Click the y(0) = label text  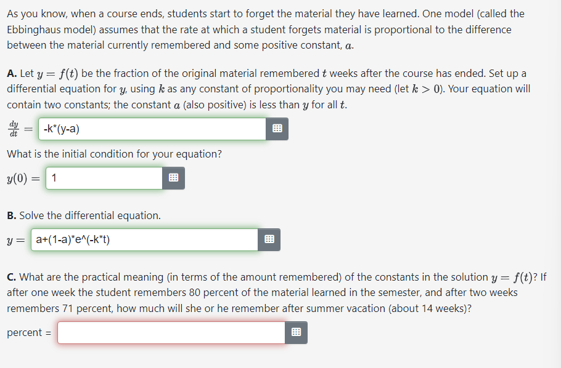click(20, 178)
